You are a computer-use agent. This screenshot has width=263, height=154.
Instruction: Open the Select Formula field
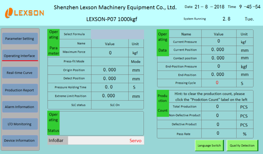117,34
